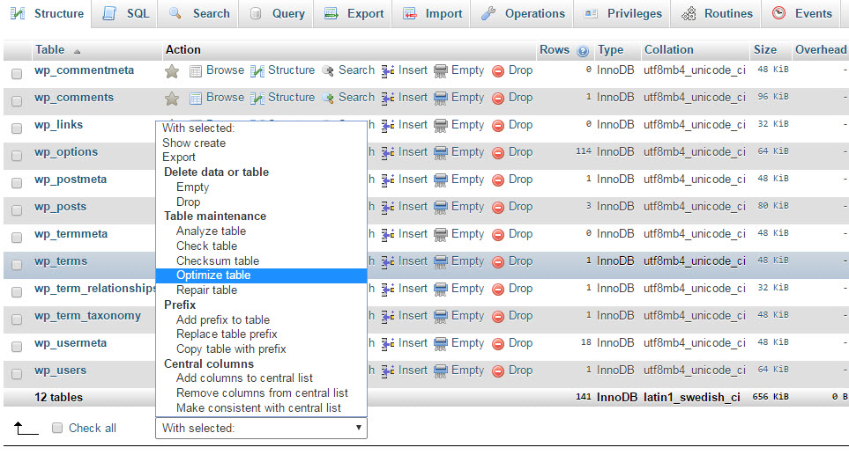The image size is (849, 455).
Task: Click Empty icon in wp_users row
Action: click(441, 371)
